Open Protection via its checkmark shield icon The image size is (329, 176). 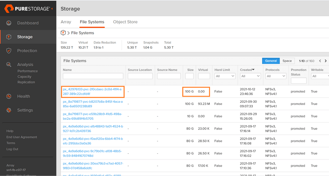9,51
